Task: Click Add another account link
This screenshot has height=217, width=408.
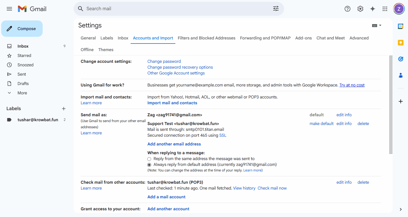Action: [168, 209]
